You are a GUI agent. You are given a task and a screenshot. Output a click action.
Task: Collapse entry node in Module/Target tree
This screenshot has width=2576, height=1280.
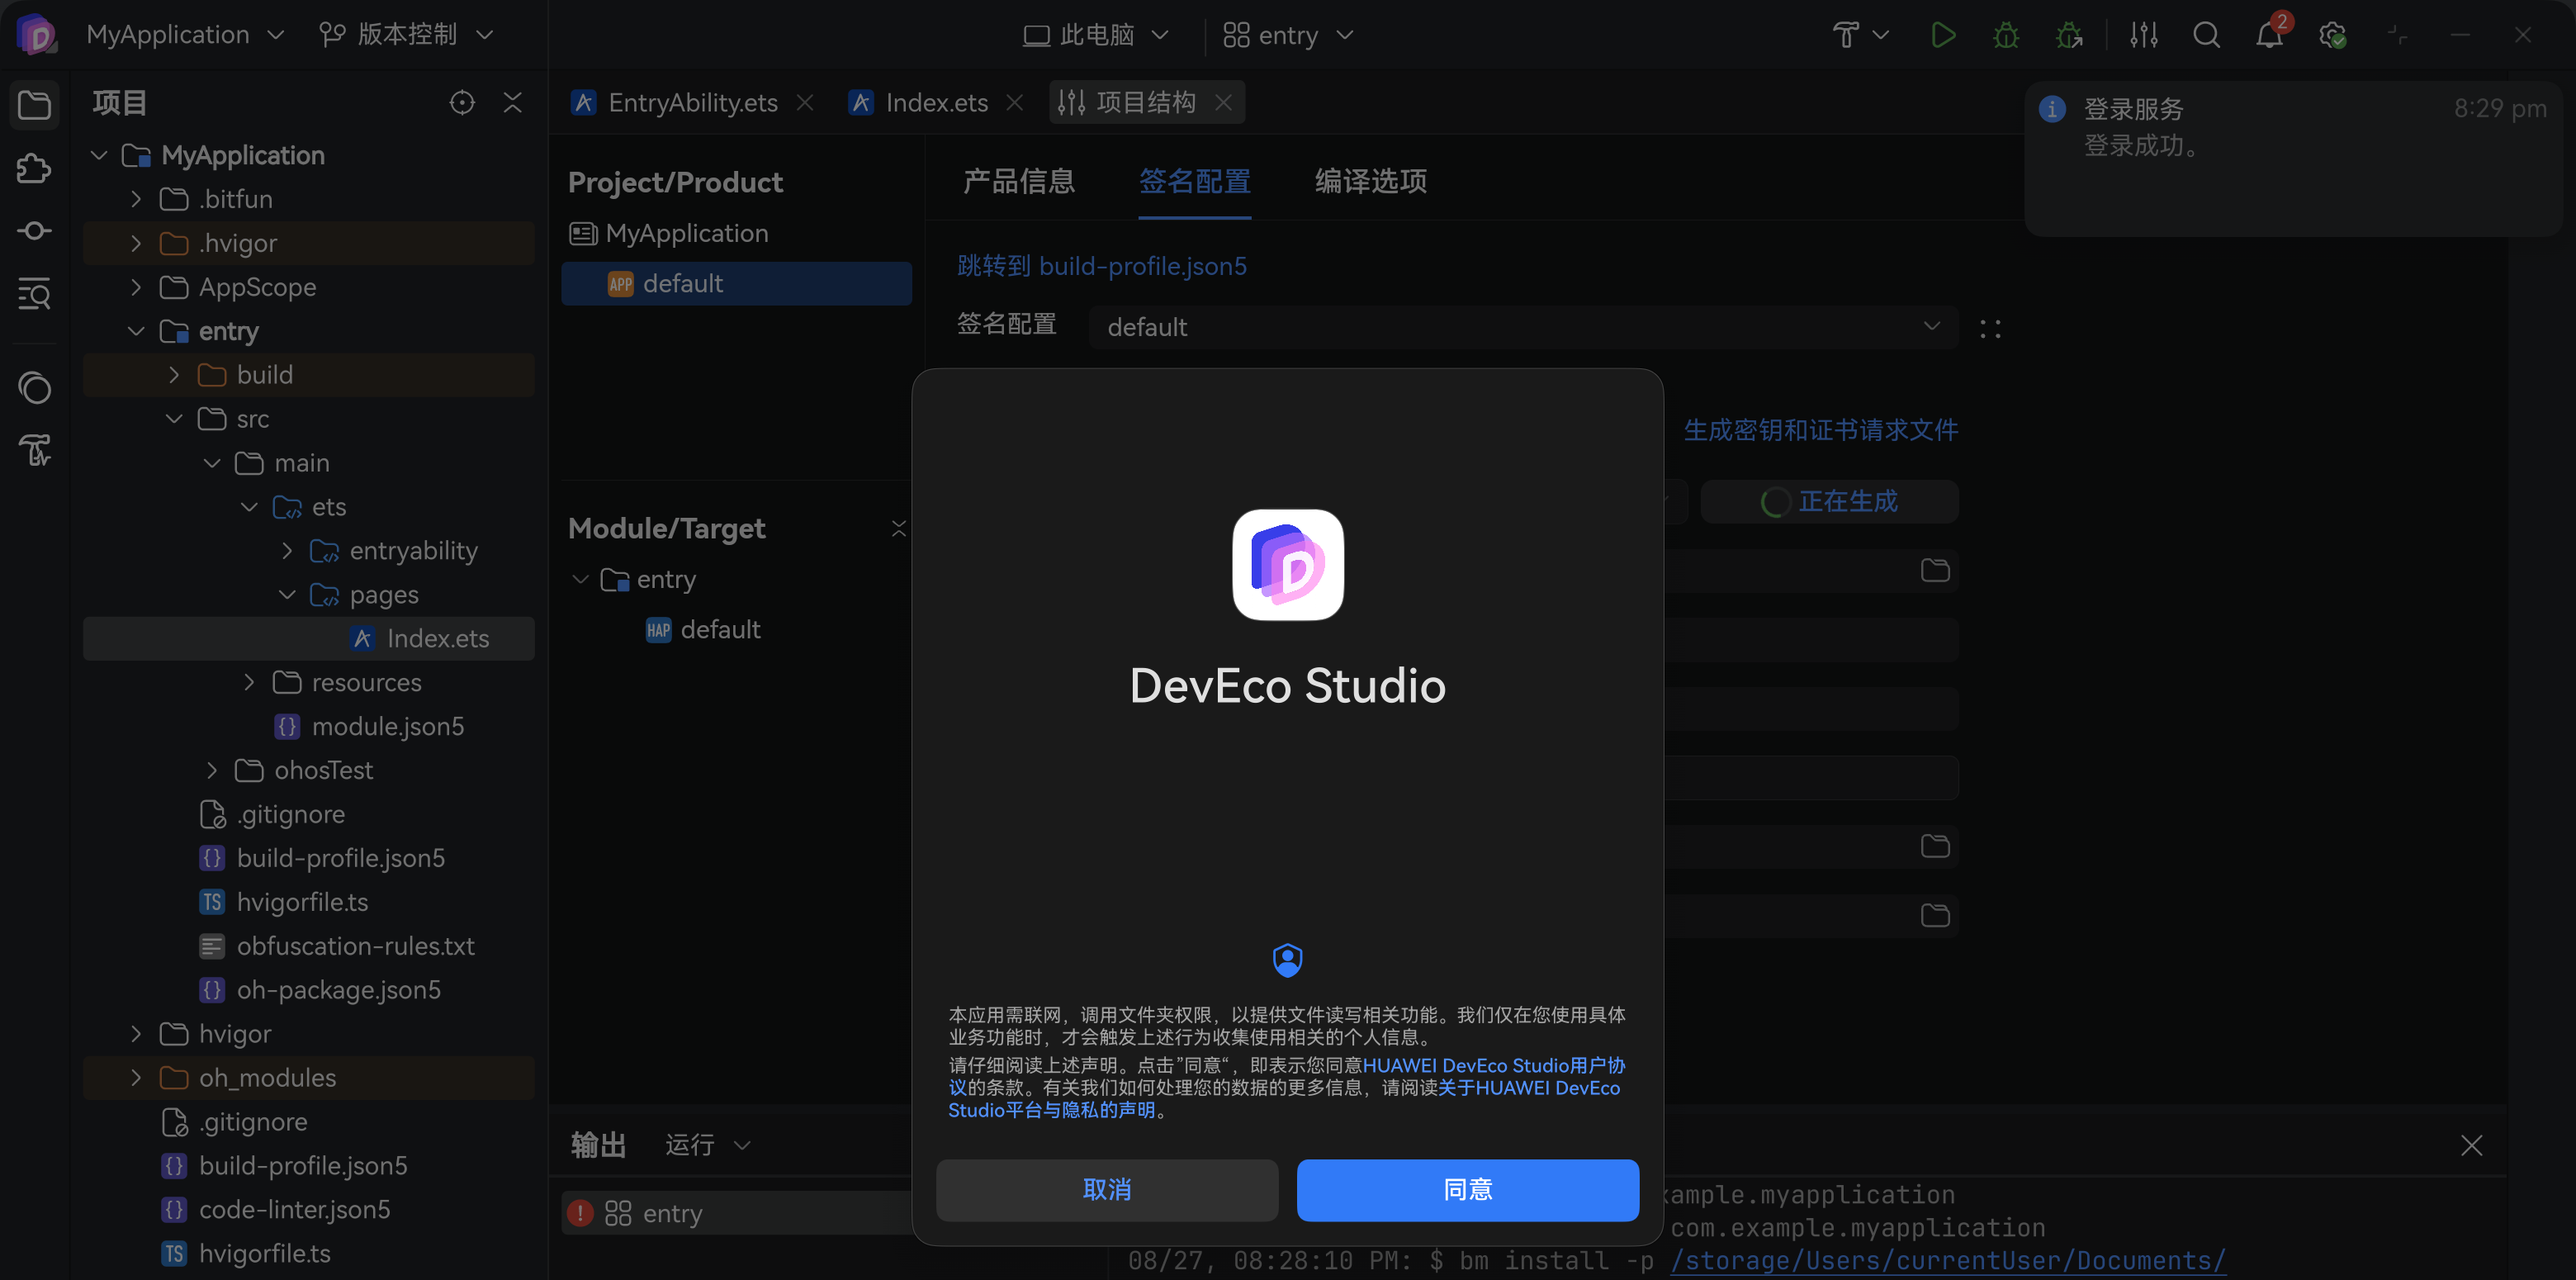click(580, 580)
